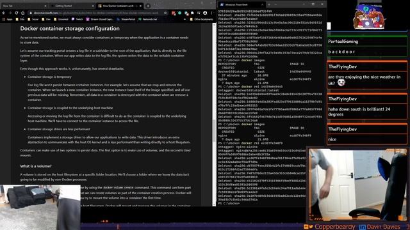Open the Dev bookmark folder
Image resolution: width=410 pixels, height=230 pixels.
point(46,19)
